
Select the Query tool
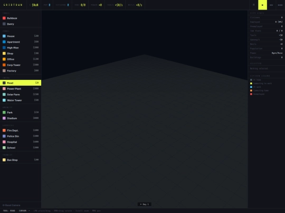[x=21, y=24]
